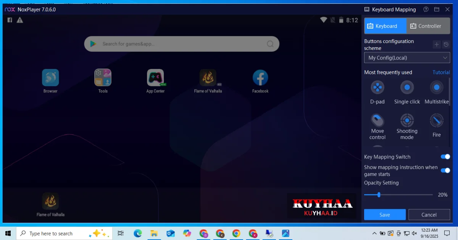Open Flame of Valhalla in bottom dock
The width and height of the screenshot is (458, 240).
point(50,201)
